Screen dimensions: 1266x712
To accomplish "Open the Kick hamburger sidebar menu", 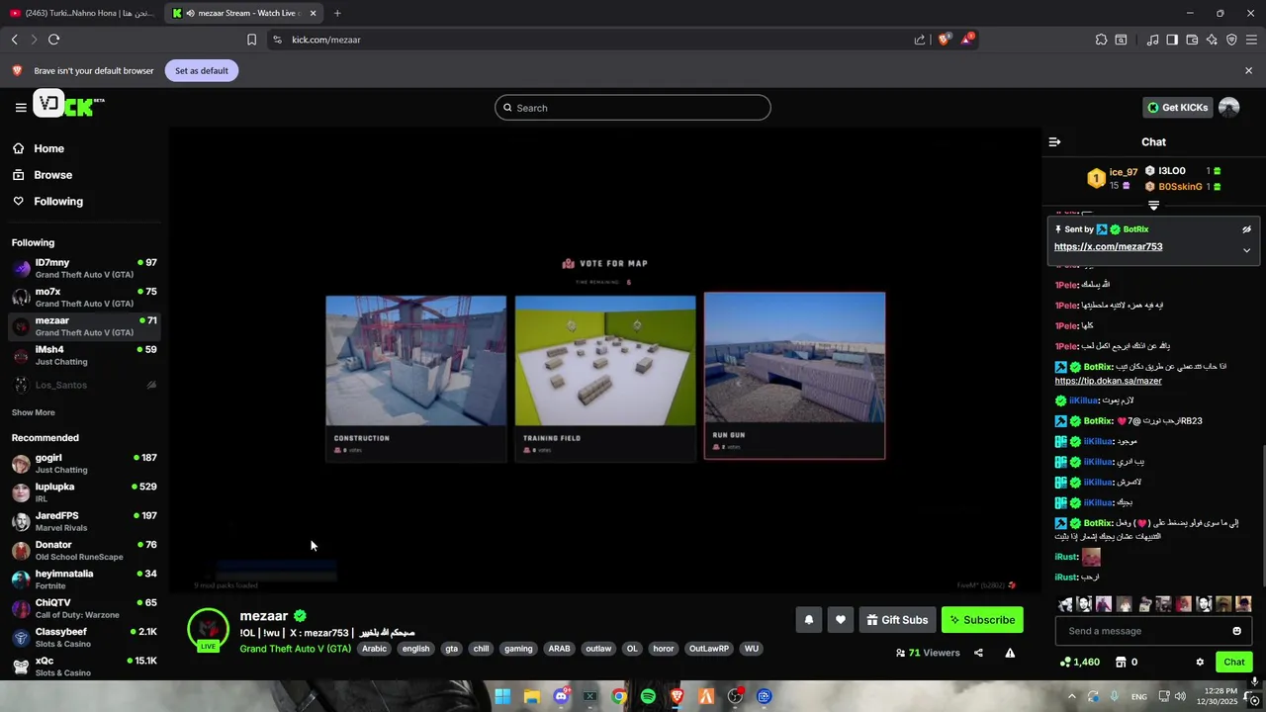I will coord(21,107).
